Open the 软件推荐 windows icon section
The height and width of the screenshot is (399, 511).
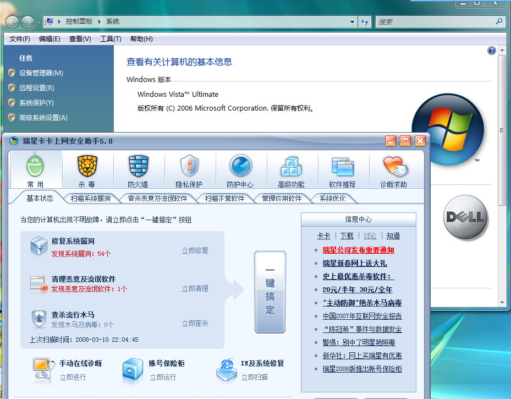(x=343, y=170)
